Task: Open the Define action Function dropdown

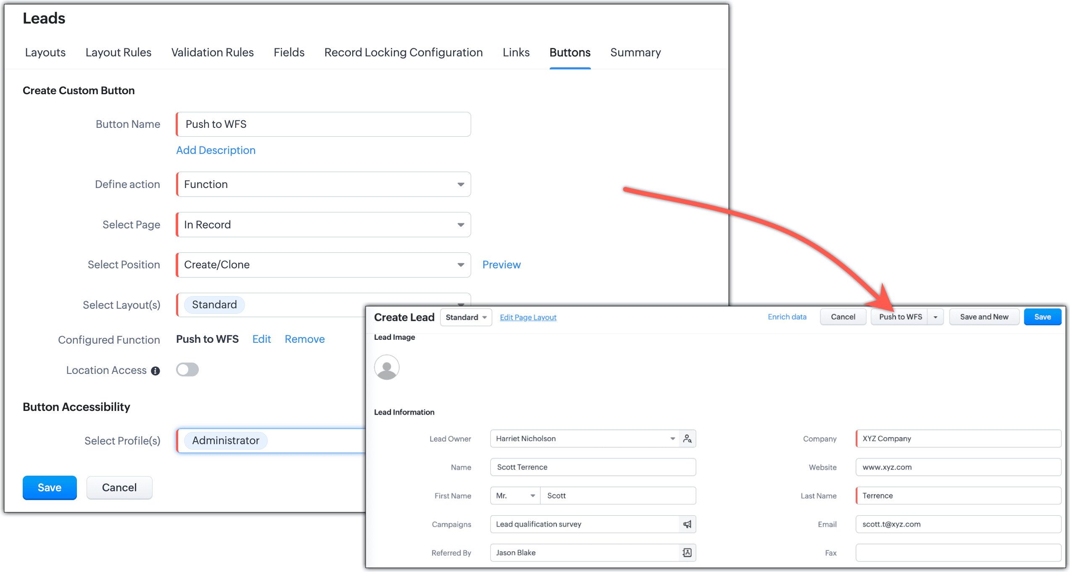Action: point(324,184)
